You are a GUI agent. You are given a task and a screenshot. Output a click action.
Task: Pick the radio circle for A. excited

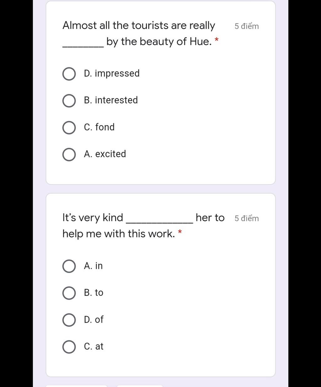[69, 155]
